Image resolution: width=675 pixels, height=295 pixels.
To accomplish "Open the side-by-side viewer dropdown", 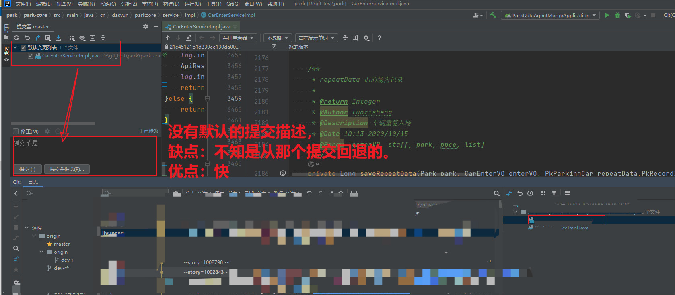I will (238, 38).
